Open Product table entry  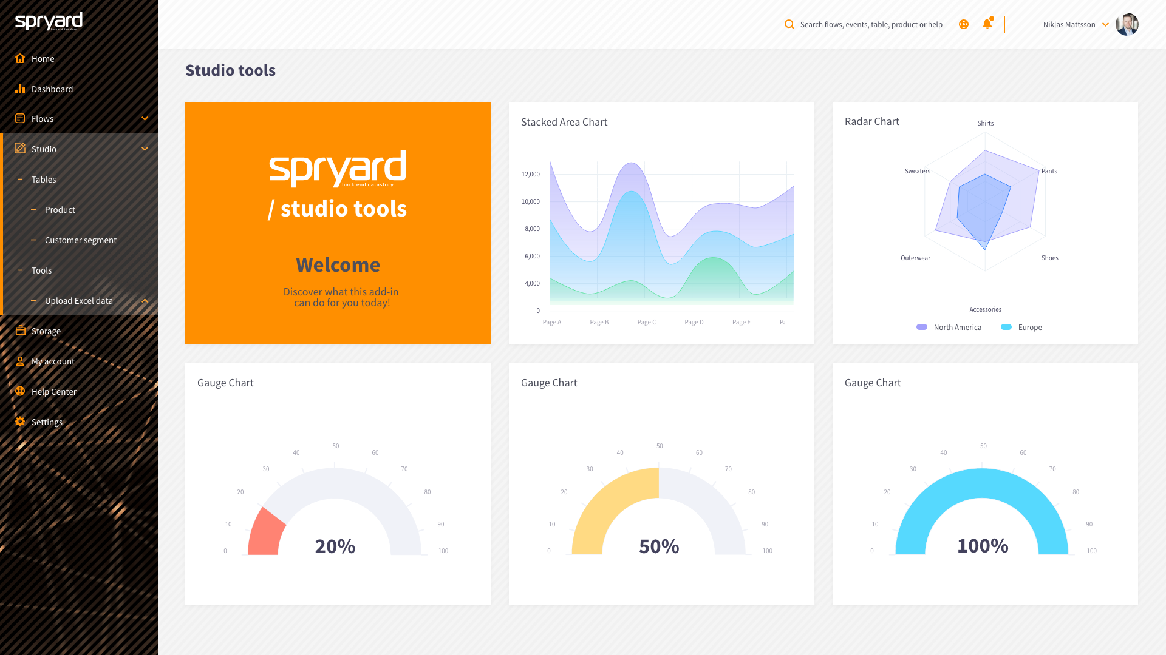point(60,209)
